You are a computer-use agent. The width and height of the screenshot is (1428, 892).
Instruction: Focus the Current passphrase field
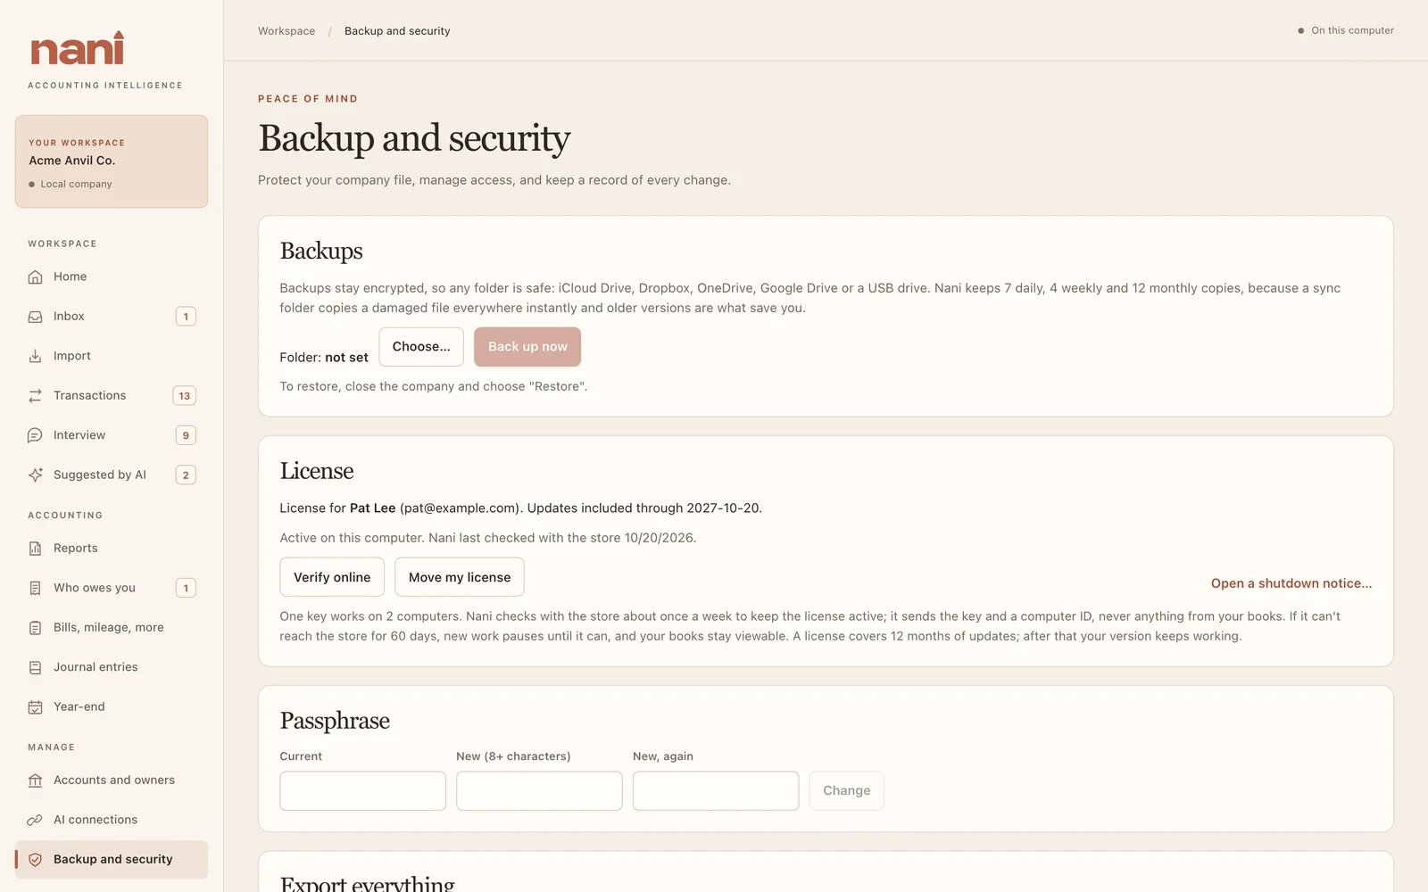tap(362, 791)
